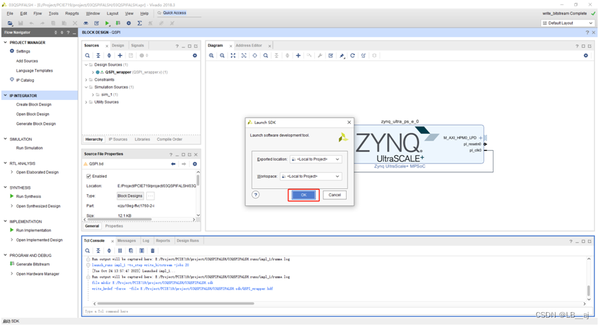Viewport: 599px width, 326px height.
Task: Open main toolbar Settings gear
Action: [129, 23]
